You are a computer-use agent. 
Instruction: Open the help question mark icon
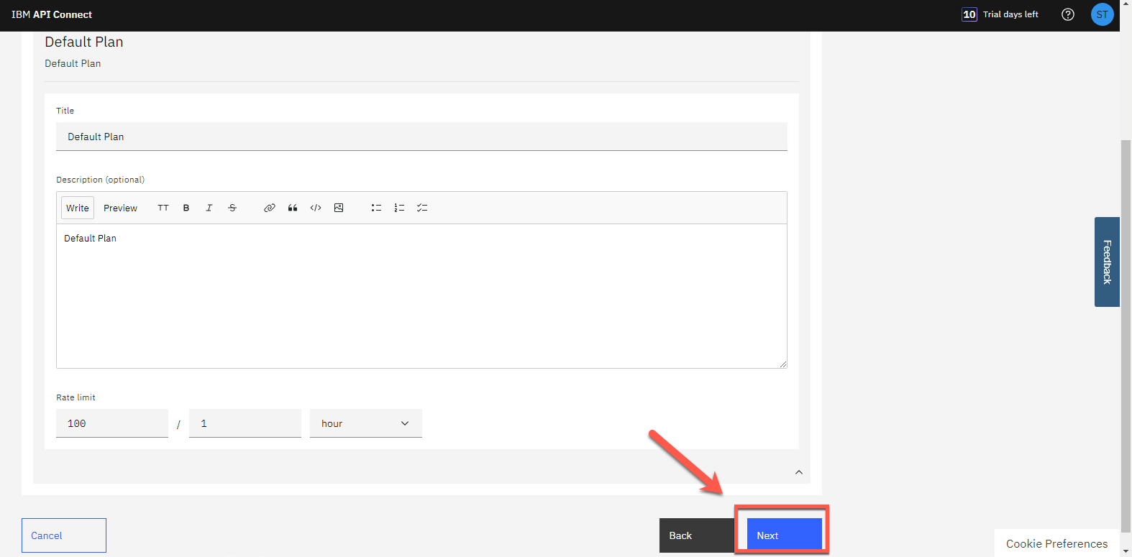tap(1068, 14)
